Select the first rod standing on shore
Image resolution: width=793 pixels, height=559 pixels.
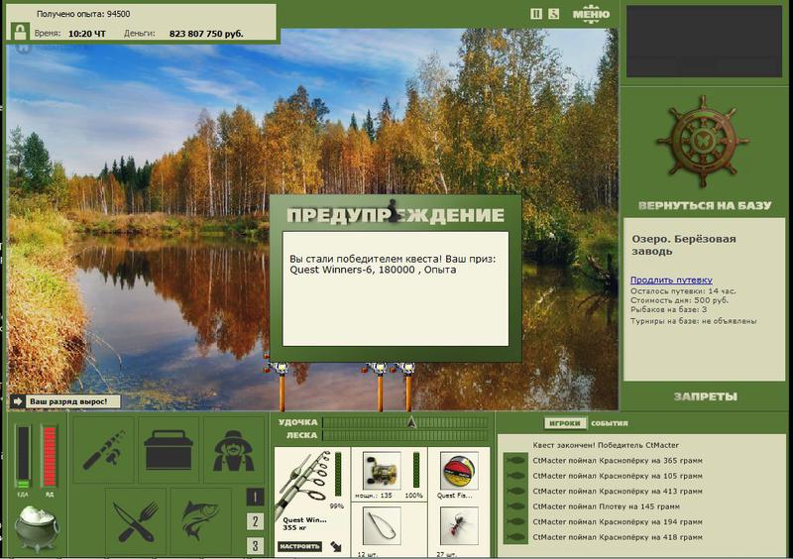[x=281, y=387]
